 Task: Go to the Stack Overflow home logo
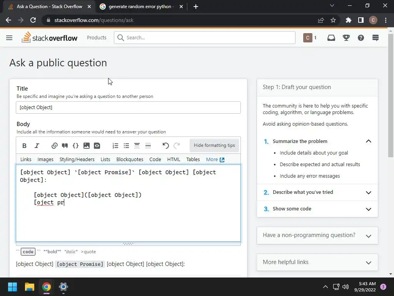tap(50, 37)
